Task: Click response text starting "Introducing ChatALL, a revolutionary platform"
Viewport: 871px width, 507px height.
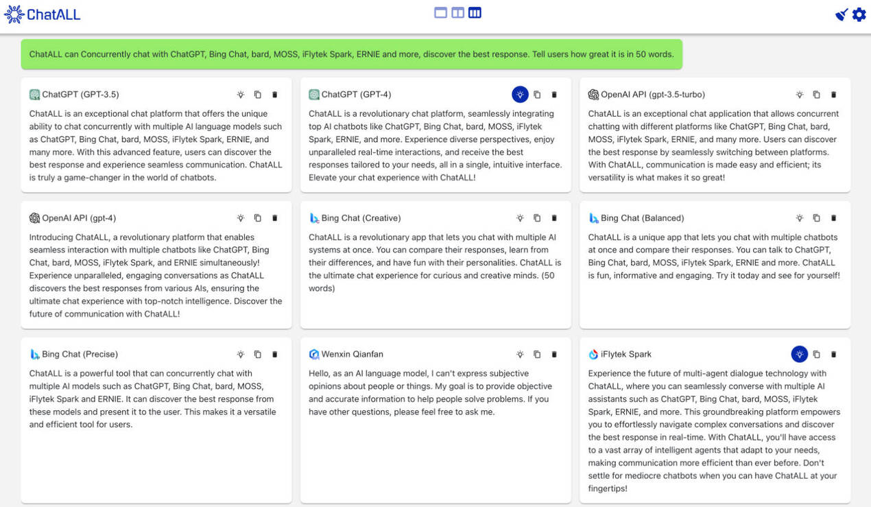Action: [156, 276]
